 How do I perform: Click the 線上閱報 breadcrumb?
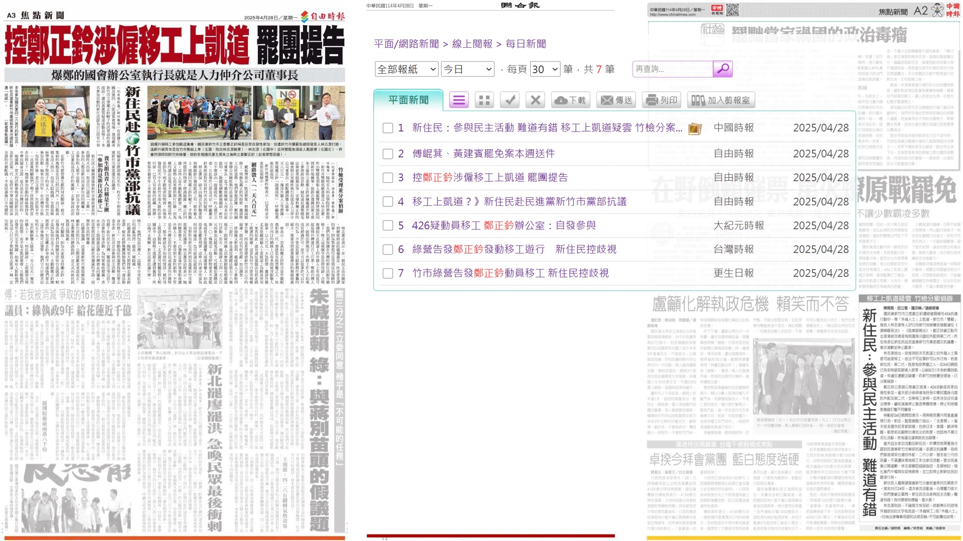tap(472, 44)
